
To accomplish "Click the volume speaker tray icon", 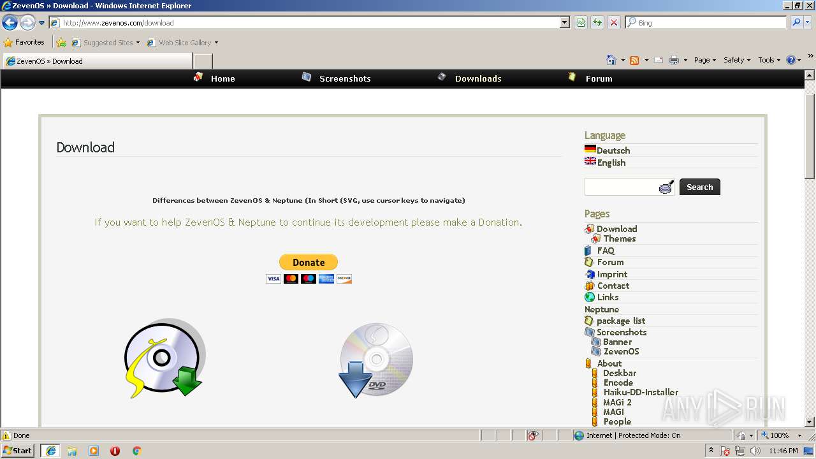I will [x=755, y=451].
